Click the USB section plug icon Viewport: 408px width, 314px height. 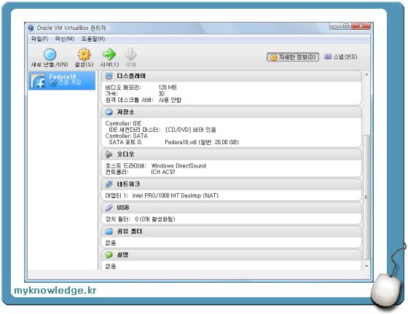coord(109,208)
